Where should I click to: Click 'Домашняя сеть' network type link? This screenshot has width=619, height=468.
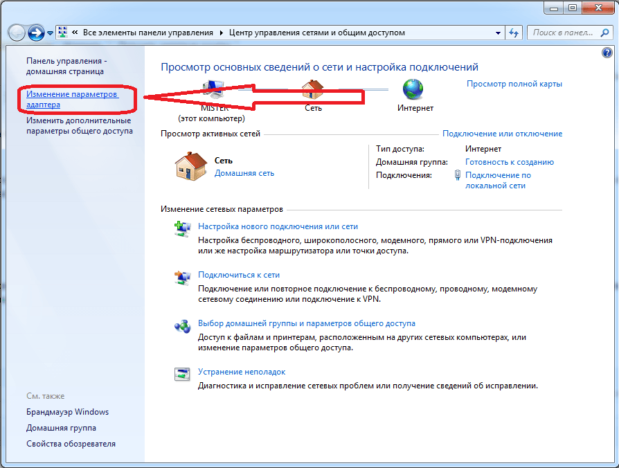(244, 173)
